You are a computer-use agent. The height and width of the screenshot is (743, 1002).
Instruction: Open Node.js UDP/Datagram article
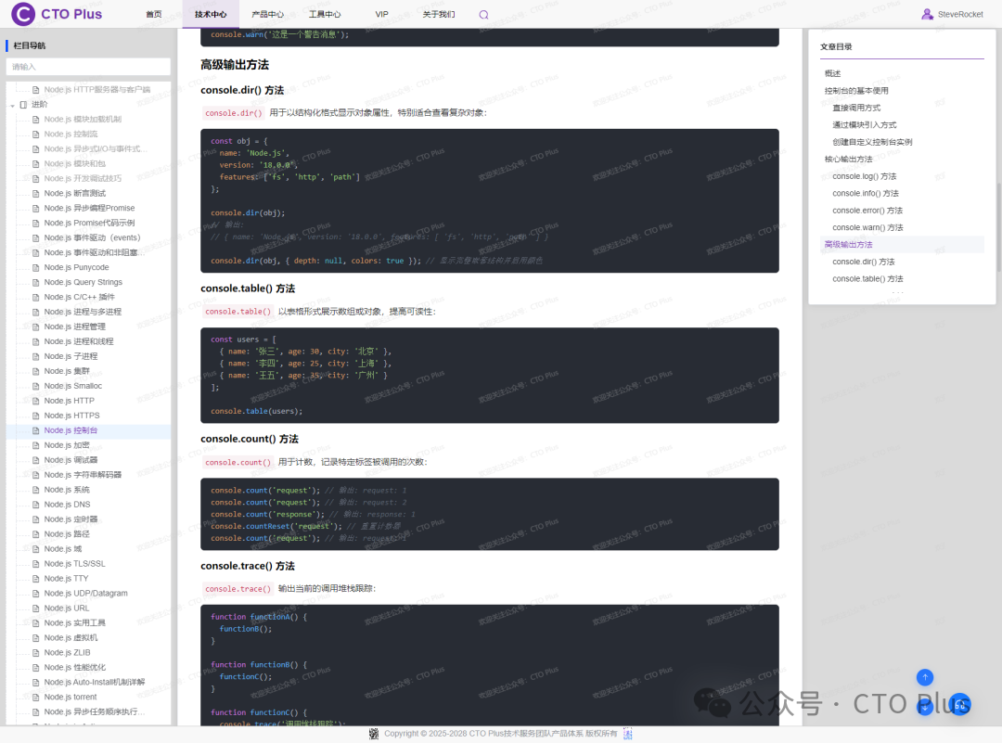click(85, 594)
